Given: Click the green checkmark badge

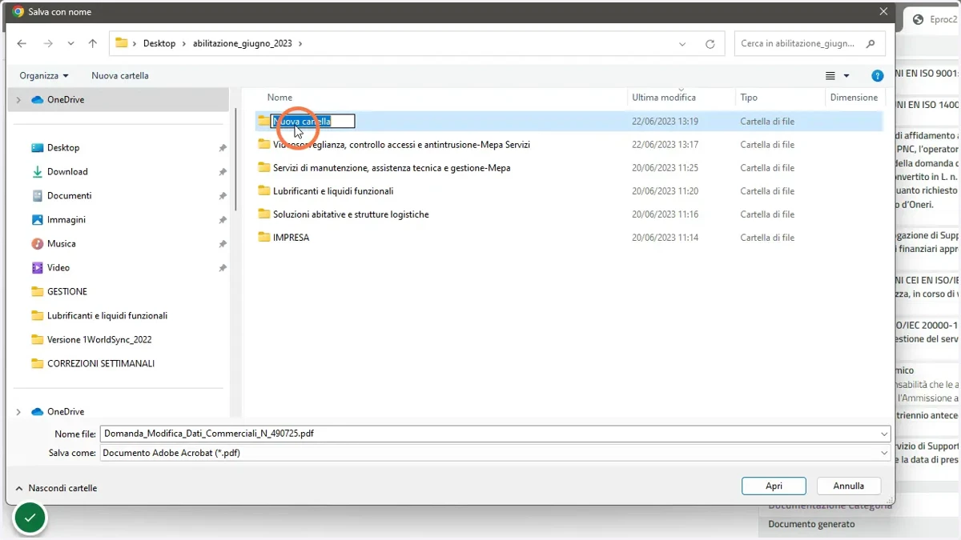Looking at the screenshot, I should pyautogui.click(x=30, y=518).
